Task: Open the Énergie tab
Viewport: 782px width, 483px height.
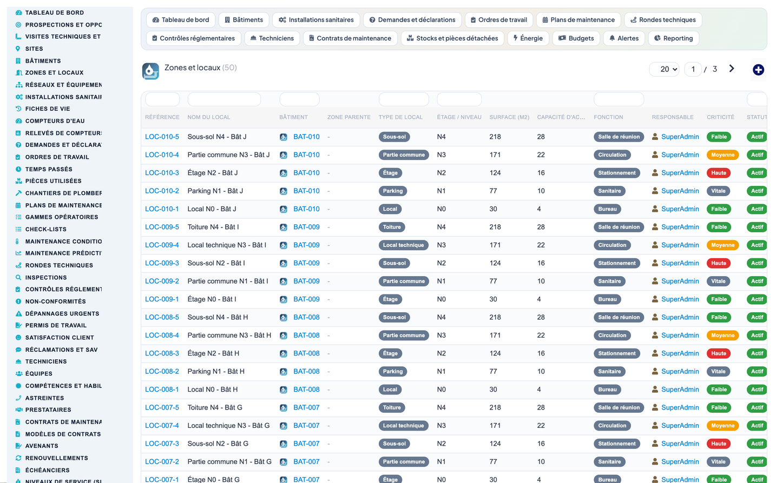Action: [528, 38]
